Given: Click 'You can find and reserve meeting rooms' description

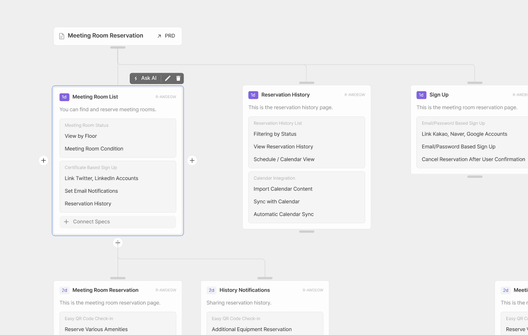Looking at the screenshot, I should pyautogui.click(x=108, y=110).
